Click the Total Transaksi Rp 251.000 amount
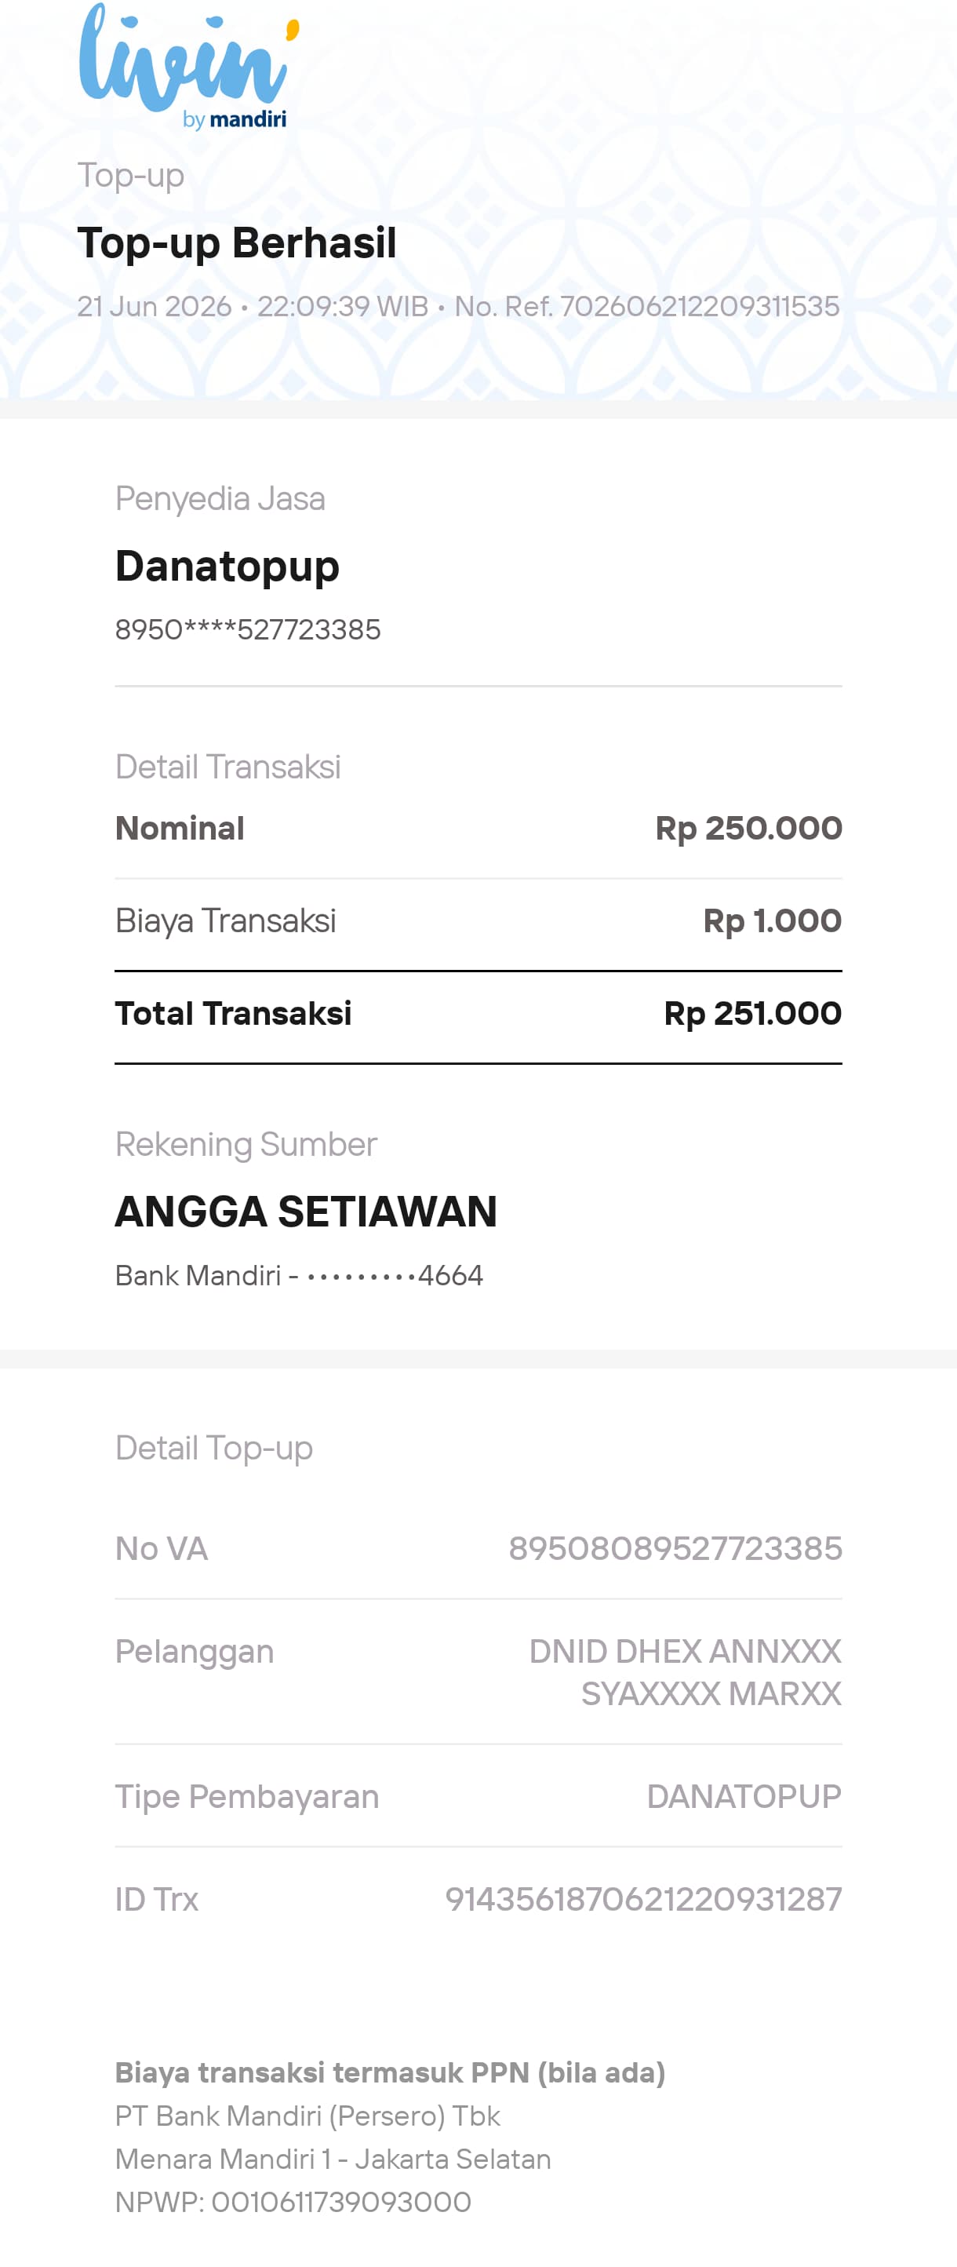957x2267 pixels. tap(752, 1014)
